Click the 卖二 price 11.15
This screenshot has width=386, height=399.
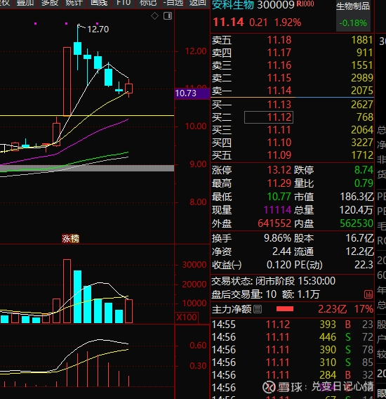pos(279,78)
